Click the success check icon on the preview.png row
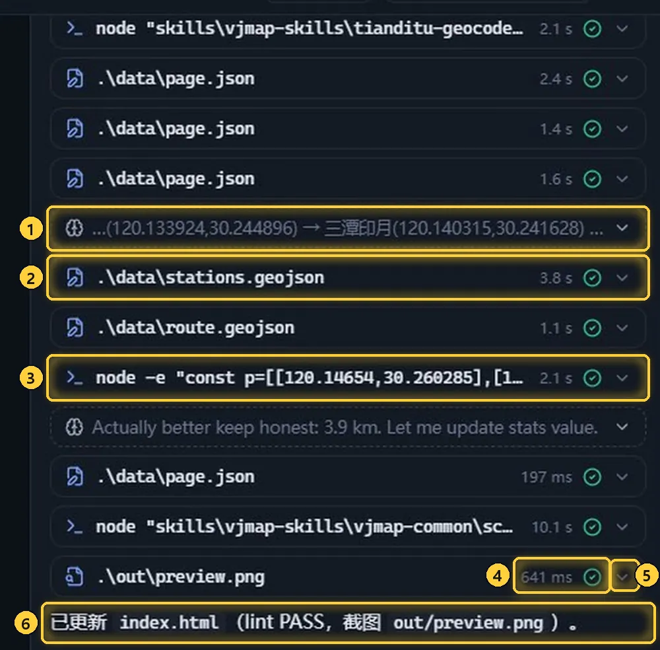The image size is (660, 650). point(592,577)
